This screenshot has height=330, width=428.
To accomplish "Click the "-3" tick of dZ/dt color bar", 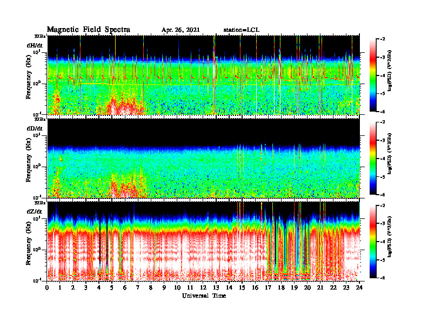I will pyautogui.click(x=383, y=223).
